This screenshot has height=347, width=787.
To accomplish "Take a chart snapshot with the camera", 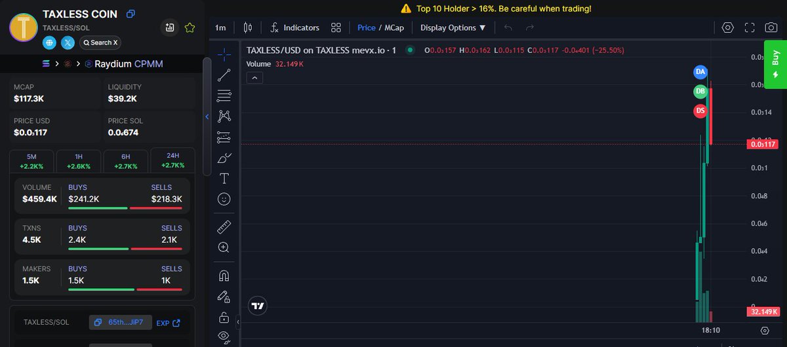I will coord(771,27).
